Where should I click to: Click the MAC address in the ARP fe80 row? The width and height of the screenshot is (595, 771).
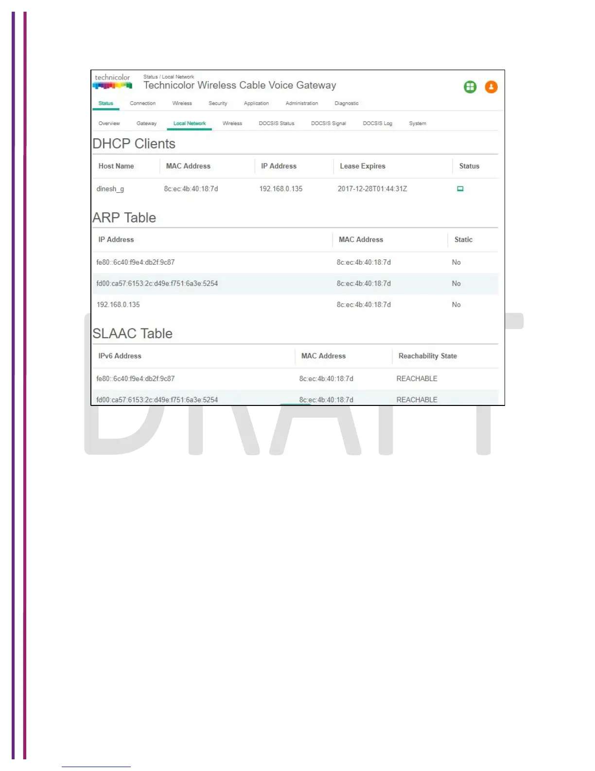[x=364, y=262]
